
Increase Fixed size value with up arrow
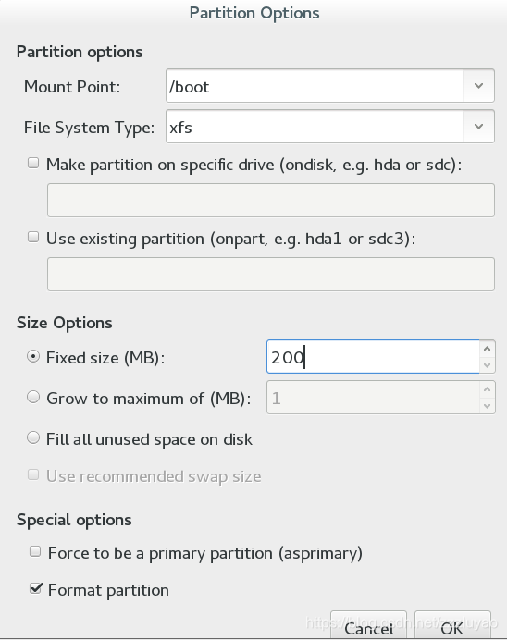point(487,349)
